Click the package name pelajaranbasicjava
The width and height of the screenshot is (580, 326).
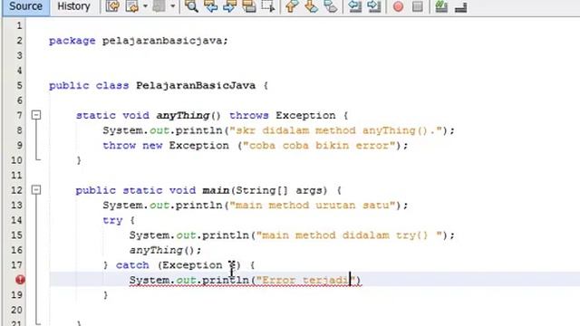[162, 41]
